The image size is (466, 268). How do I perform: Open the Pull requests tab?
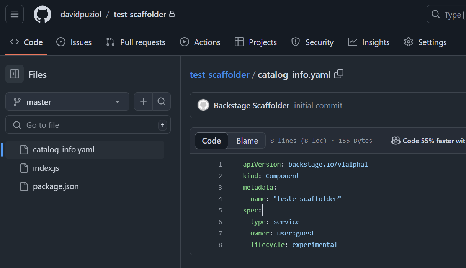pyautogui.click(x=136, y=42)
